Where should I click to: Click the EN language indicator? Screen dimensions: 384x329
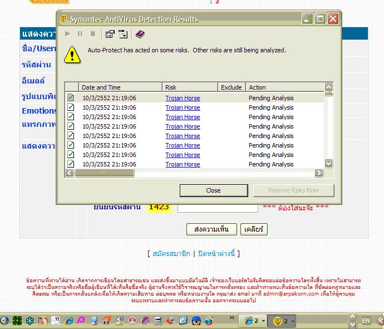point(366,321)
